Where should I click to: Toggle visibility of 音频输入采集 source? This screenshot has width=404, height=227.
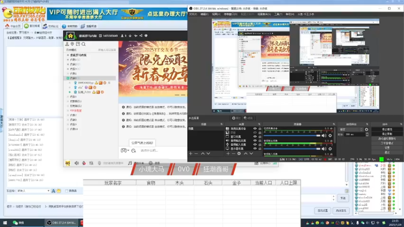tap(255, 145)
